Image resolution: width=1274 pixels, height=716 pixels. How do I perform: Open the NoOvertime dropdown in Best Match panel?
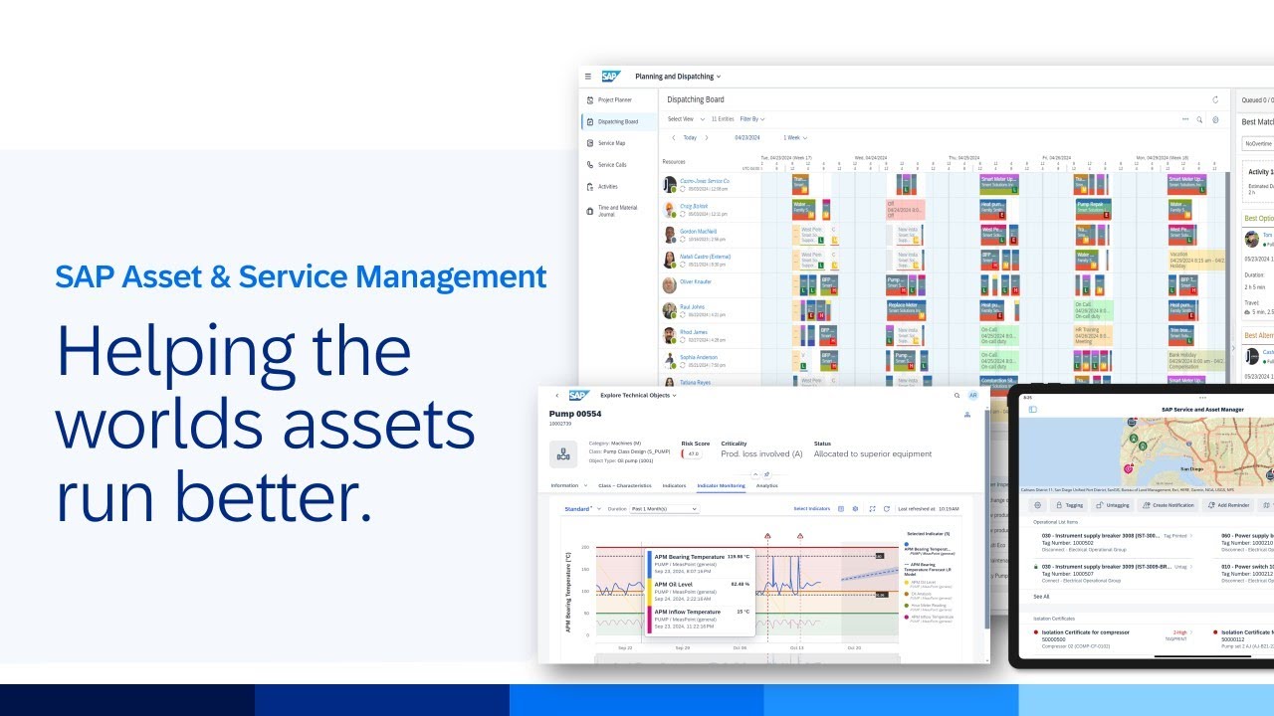(x=1259, y=143)
